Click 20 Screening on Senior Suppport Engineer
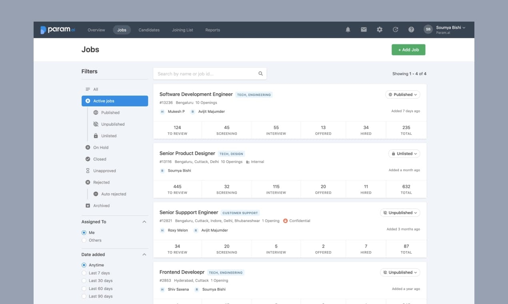The width and height of the screenshot is (508, 304). click(227, 249)
